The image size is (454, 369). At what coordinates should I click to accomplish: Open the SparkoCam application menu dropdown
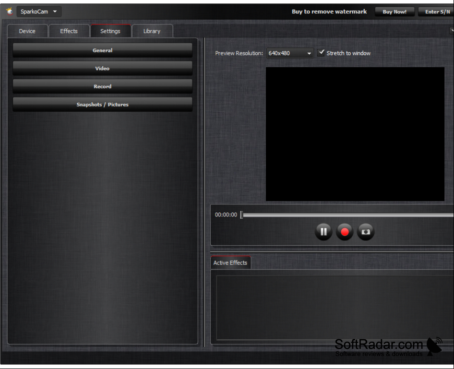(x=39, y=12)
